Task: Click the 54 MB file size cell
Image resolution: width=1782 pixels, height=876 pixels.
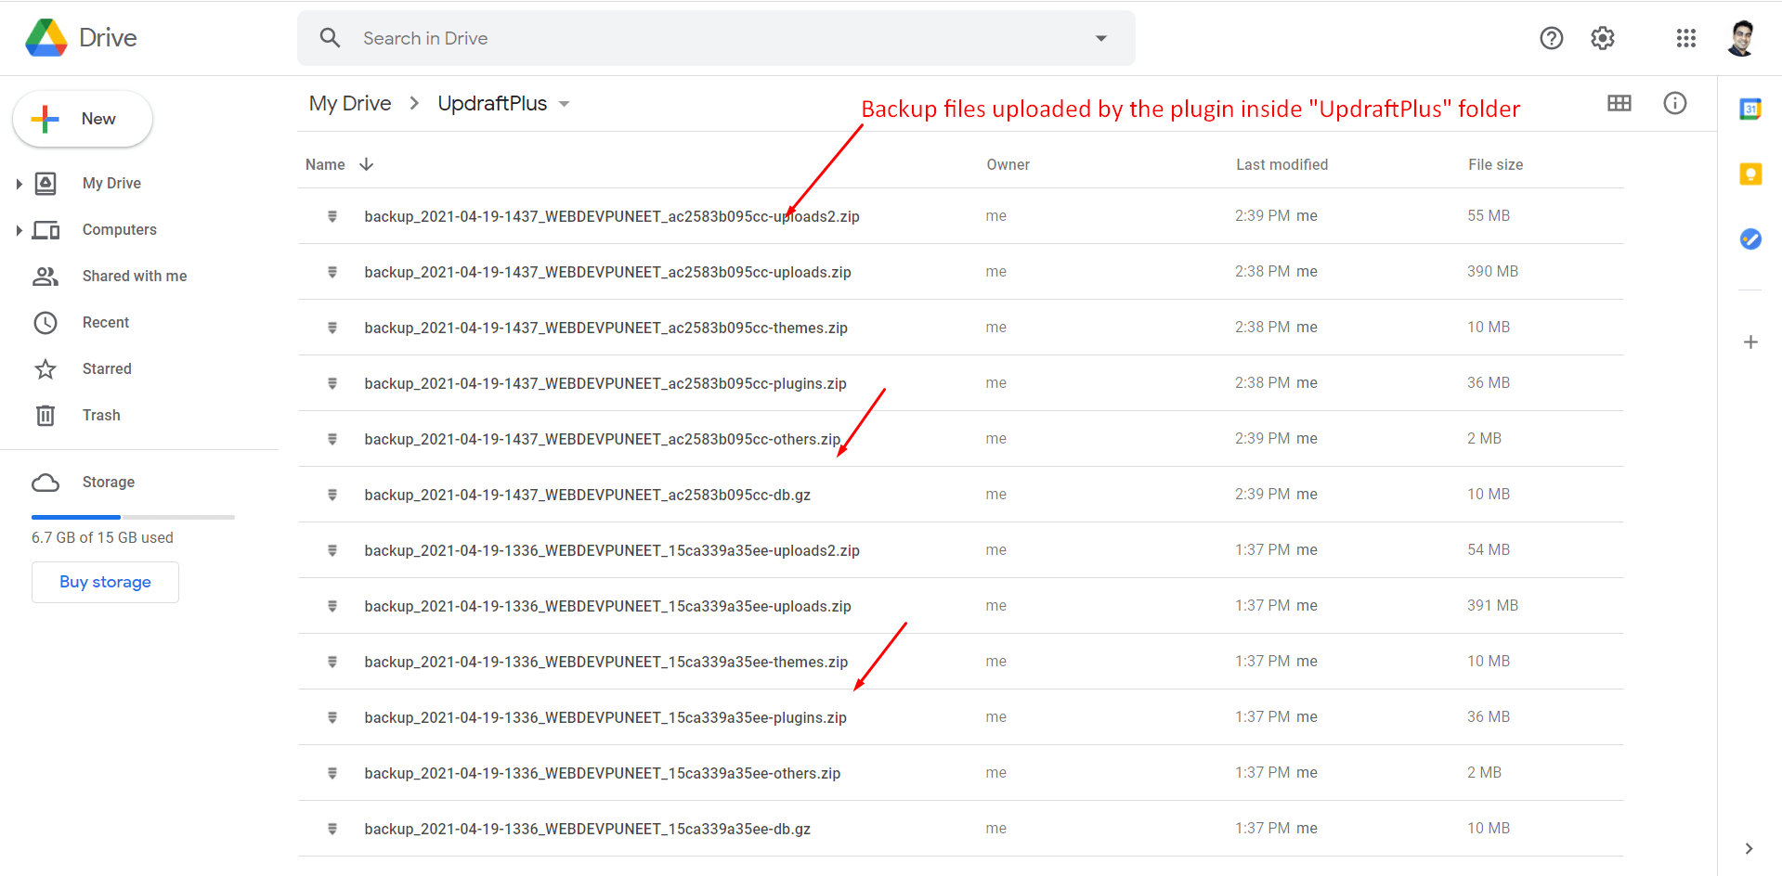Action: [1489, 549]
